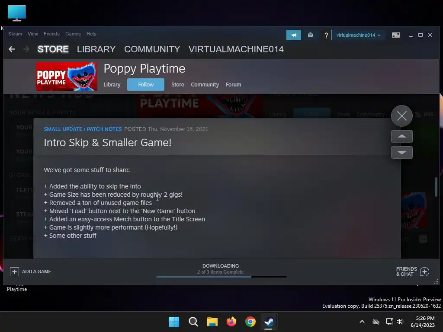This screenshot has height=332, width=443.
Task: Click the window resize grip corner
Action: click(436, 282)
